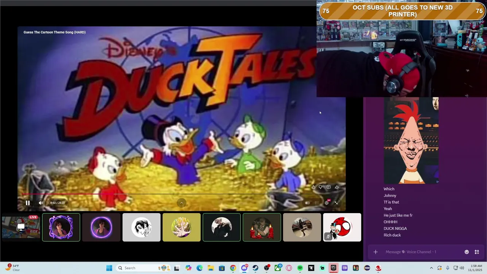The width and height of the screenshot is (487, 274).
Task: Dislike the video with thumbs down
Action: [x=321, y=187]
